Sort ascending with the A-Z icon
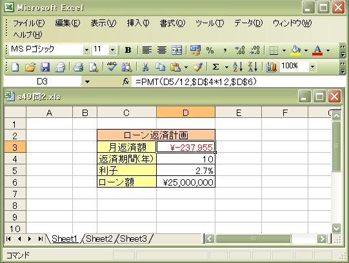This screenshot has width=349, height=263. [x=237, y=67]
